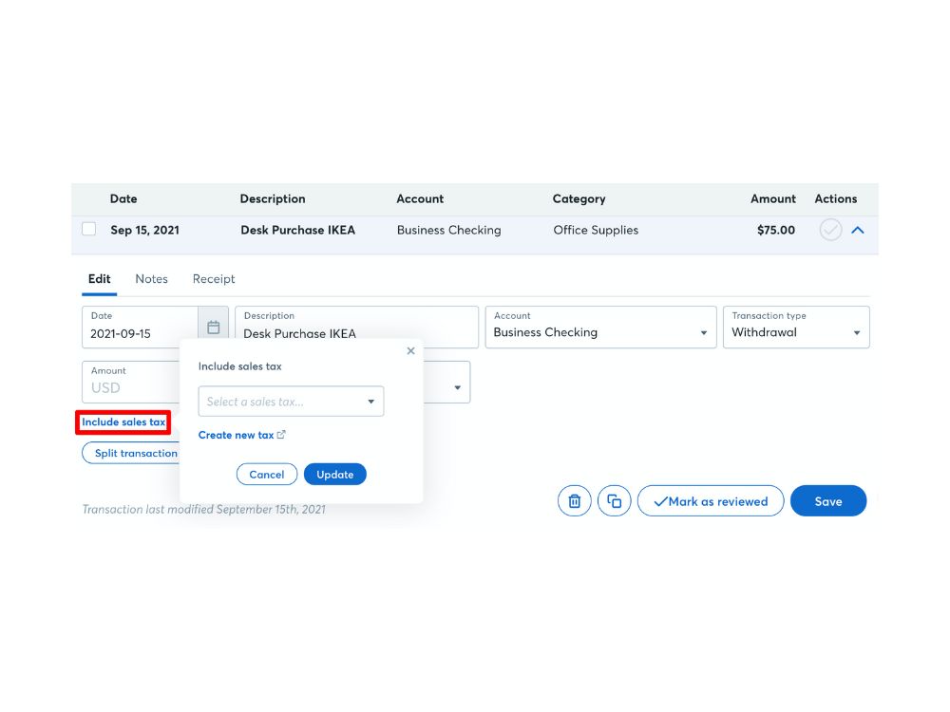Click the Update button
950x712 pixels.
[x=335, y=475]
